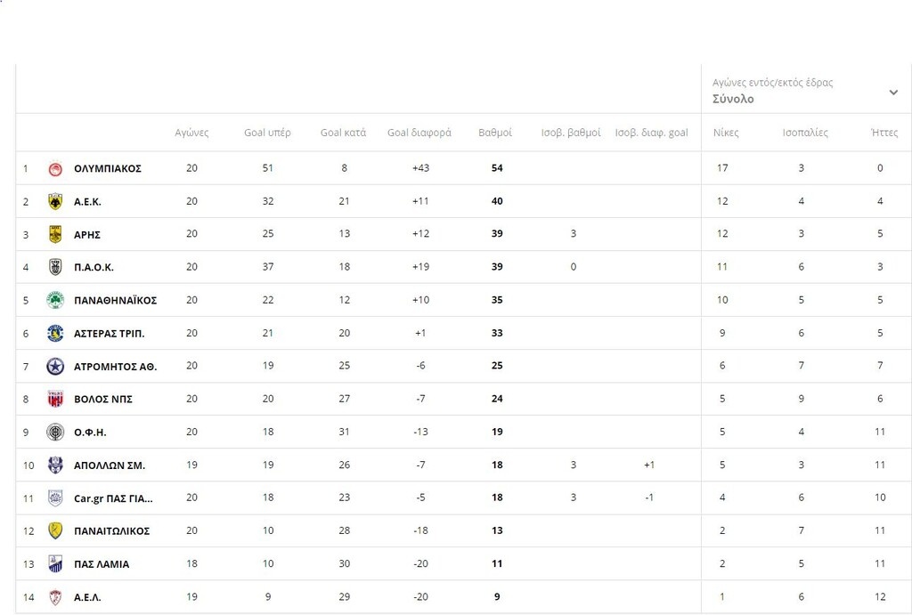Open the ΠΑΝΑΘΗΝΑΪΚΟΣ team page
912x615 pixels.
point(115,300)
